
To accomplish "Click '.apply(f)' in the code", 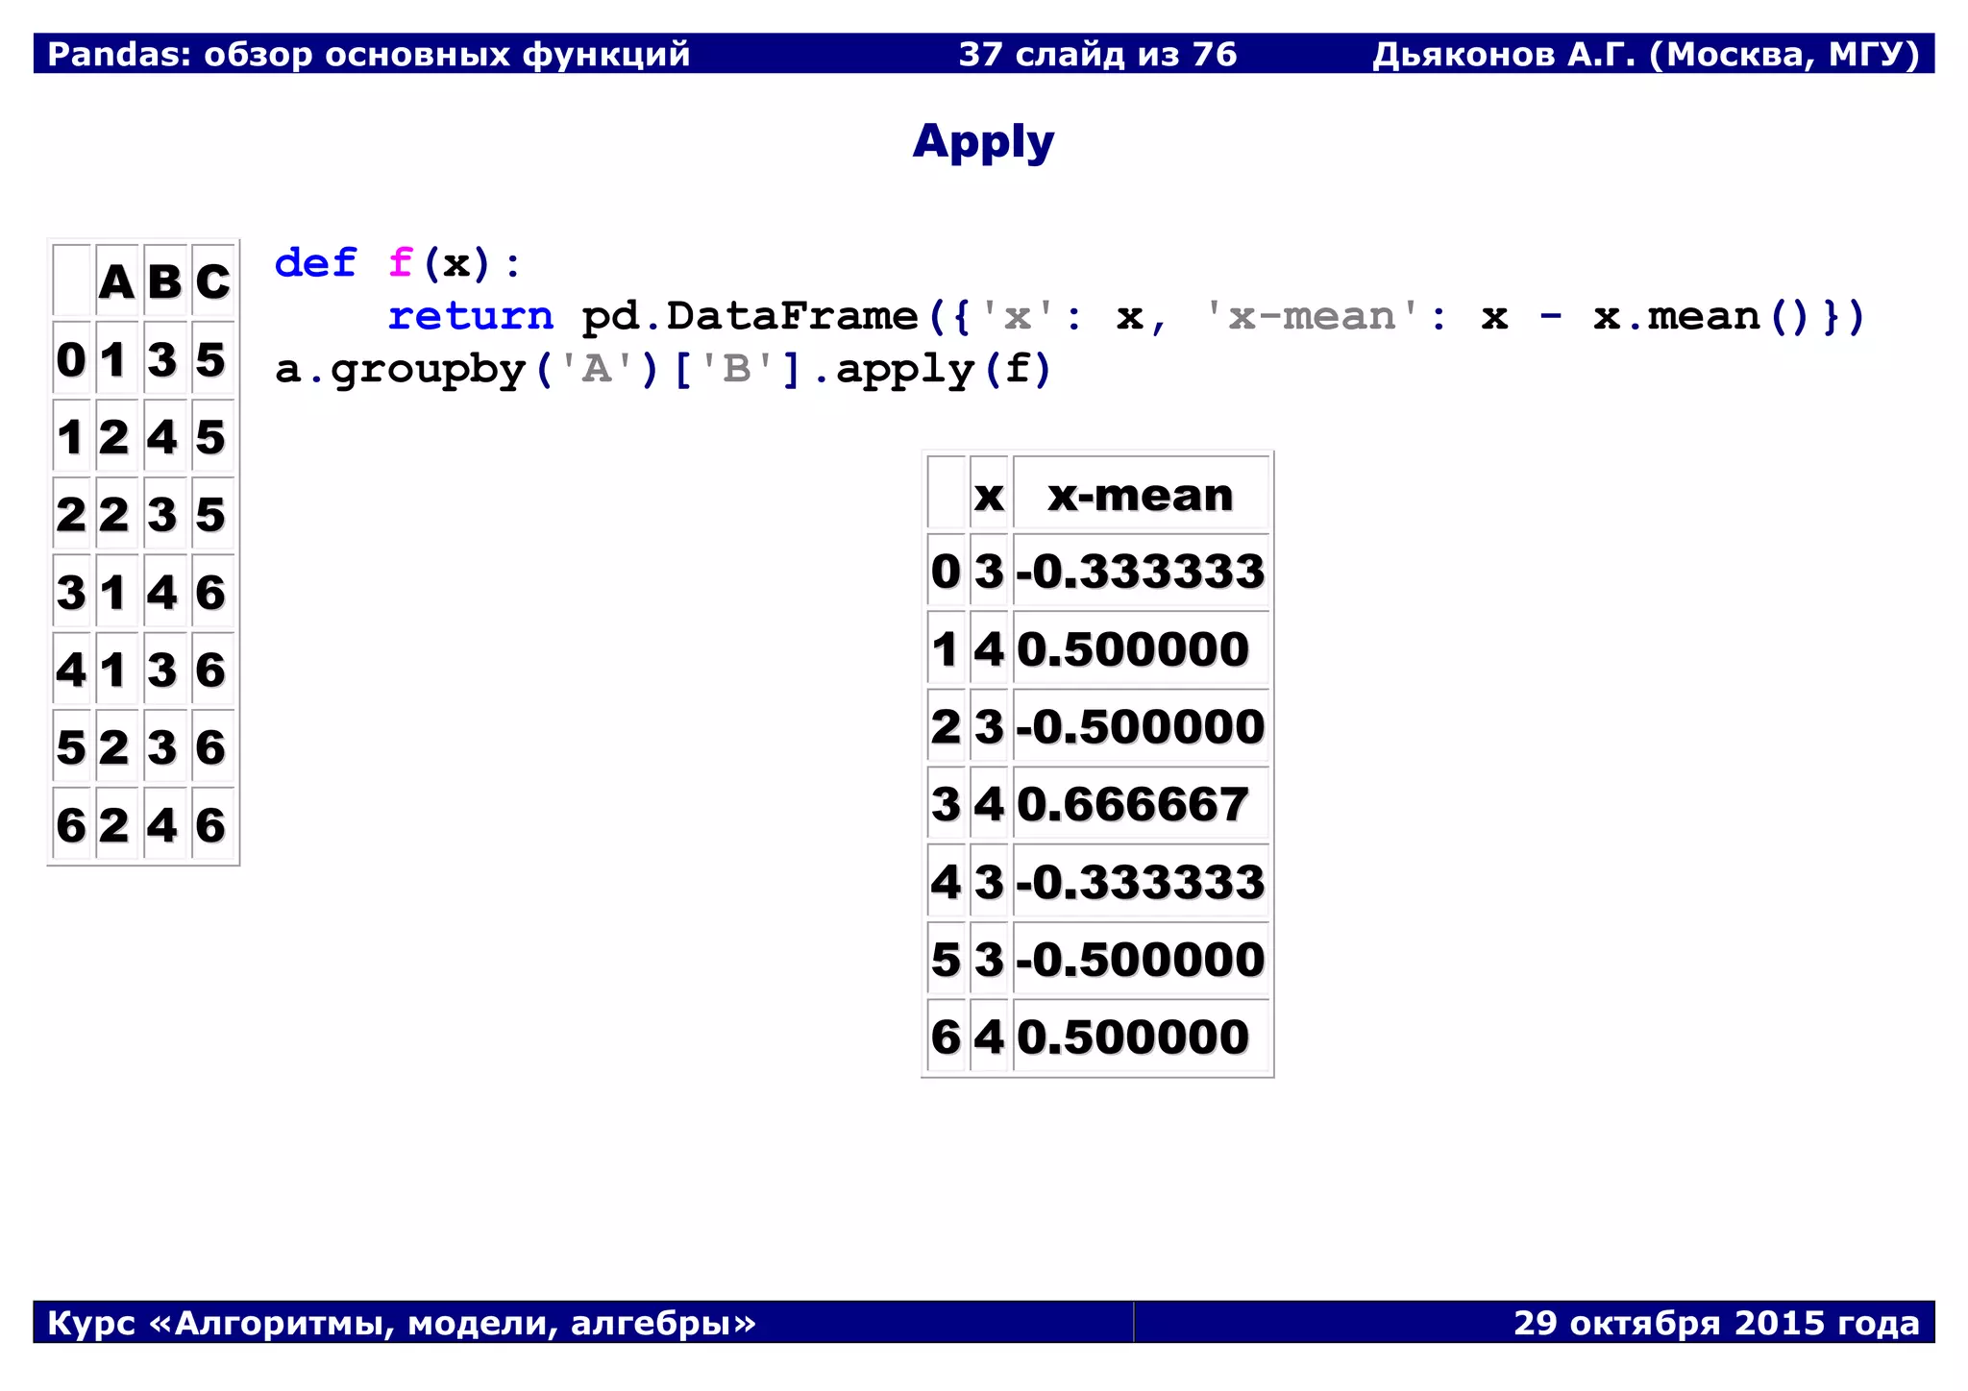I will click(x=934, y=370).
